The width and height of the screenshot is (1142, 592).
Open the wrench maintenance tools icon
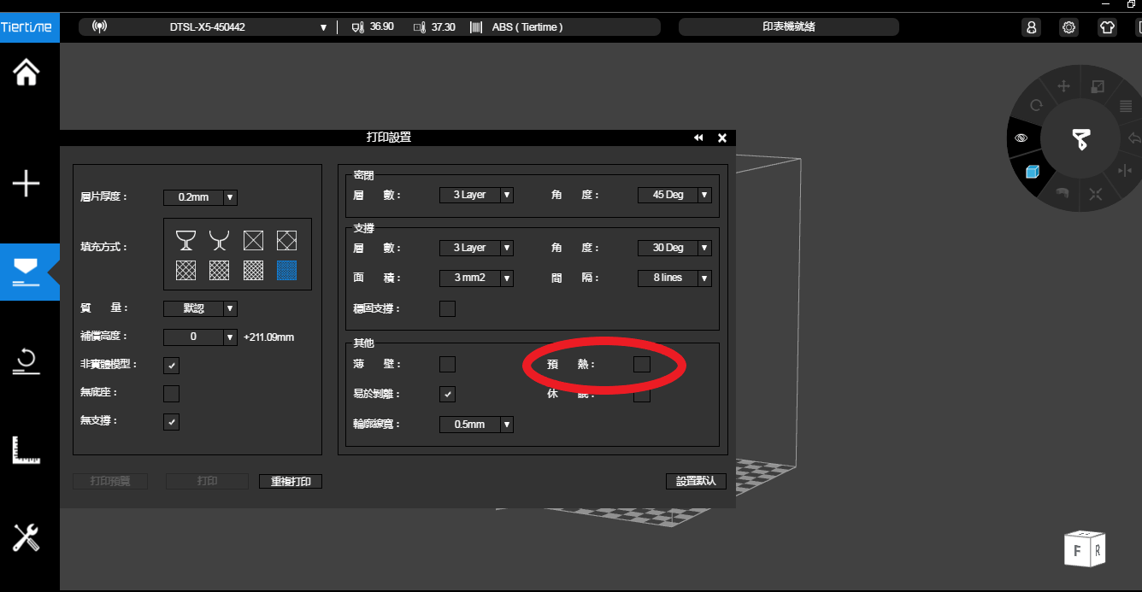26,537
